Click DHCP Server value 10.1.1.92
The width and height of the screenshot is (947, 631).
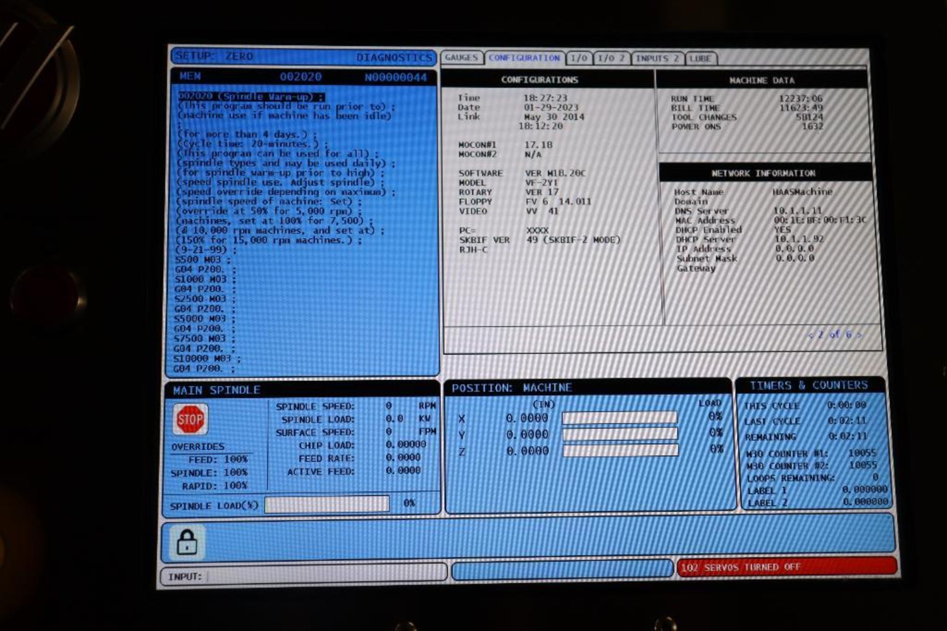pos(799,239)
